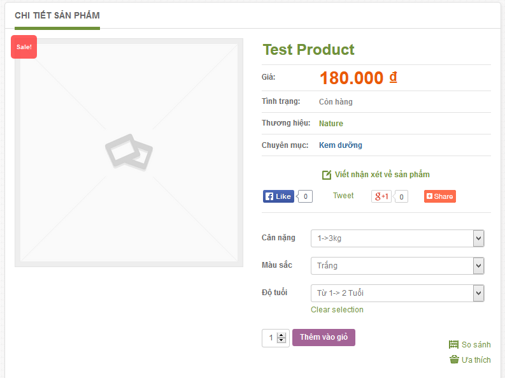This screenshot has height=378, width=505.
Task: Click the Google +1 button
Action: pyautogui.click(x=381, y=196)
